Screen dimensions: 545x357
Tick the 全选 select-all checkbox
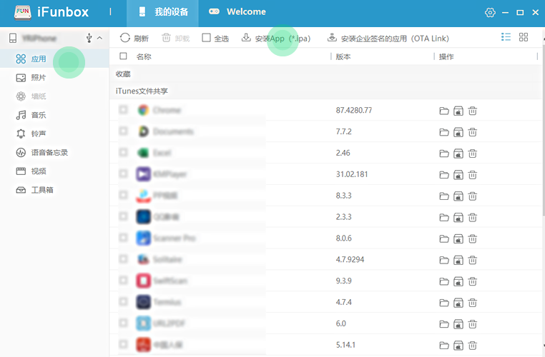207,38
